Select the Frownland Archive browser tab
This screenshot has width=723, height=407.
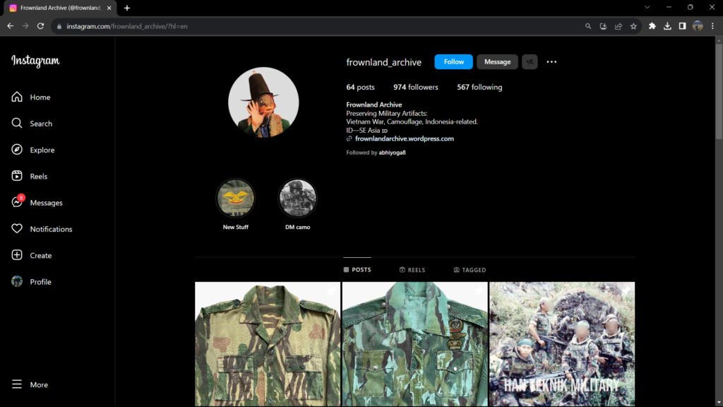pos(60,8)
